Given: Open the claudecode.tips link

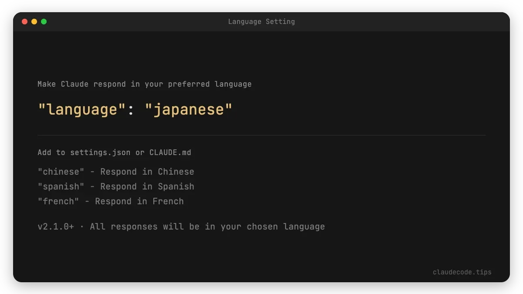Looking at the screenshot, I should click(x=462, y=272).
